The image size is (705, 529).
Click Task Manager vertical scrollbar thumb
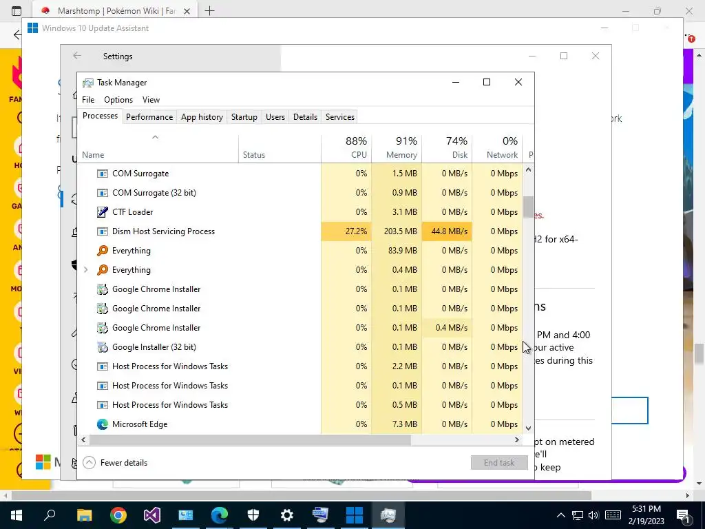click(x=528, y=207)
